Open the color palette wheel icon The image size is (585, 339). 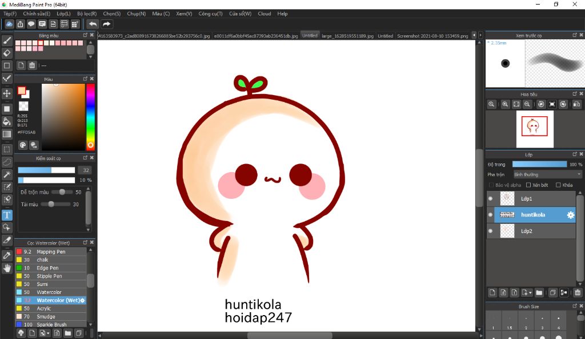pyautogui.click(x=23, y=145)
